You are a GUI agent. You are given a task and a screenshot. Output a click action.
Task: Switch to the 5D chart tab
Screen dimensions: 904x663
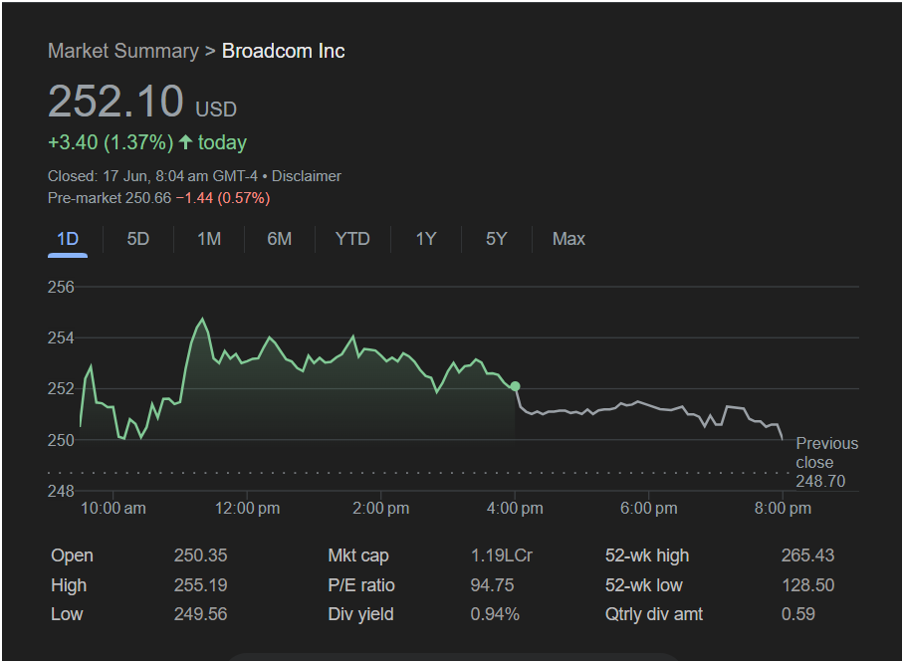(x=138, y=239)
